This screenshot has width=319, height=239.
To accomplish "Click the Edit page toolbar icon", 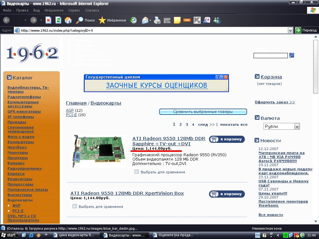I will 167,20.
